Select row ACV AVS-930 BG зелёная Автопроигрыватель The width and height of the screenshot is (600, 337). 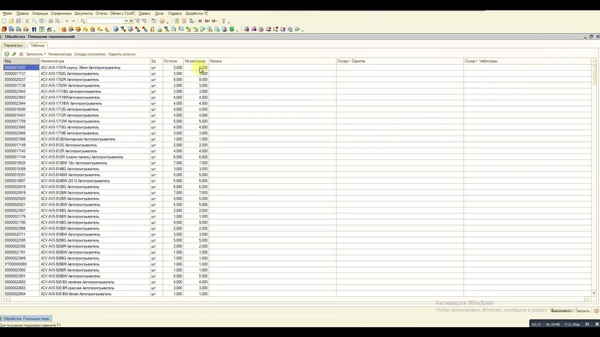95,282
